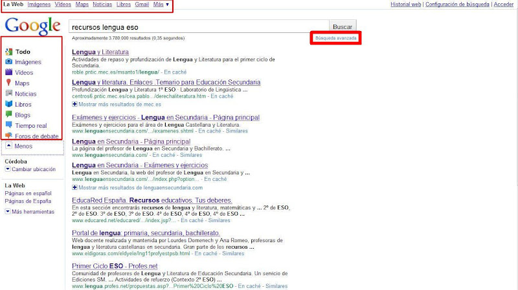Select the Tiempo real label in the sidebar
This screenshot has width=518, height=290.
point(31,125)
